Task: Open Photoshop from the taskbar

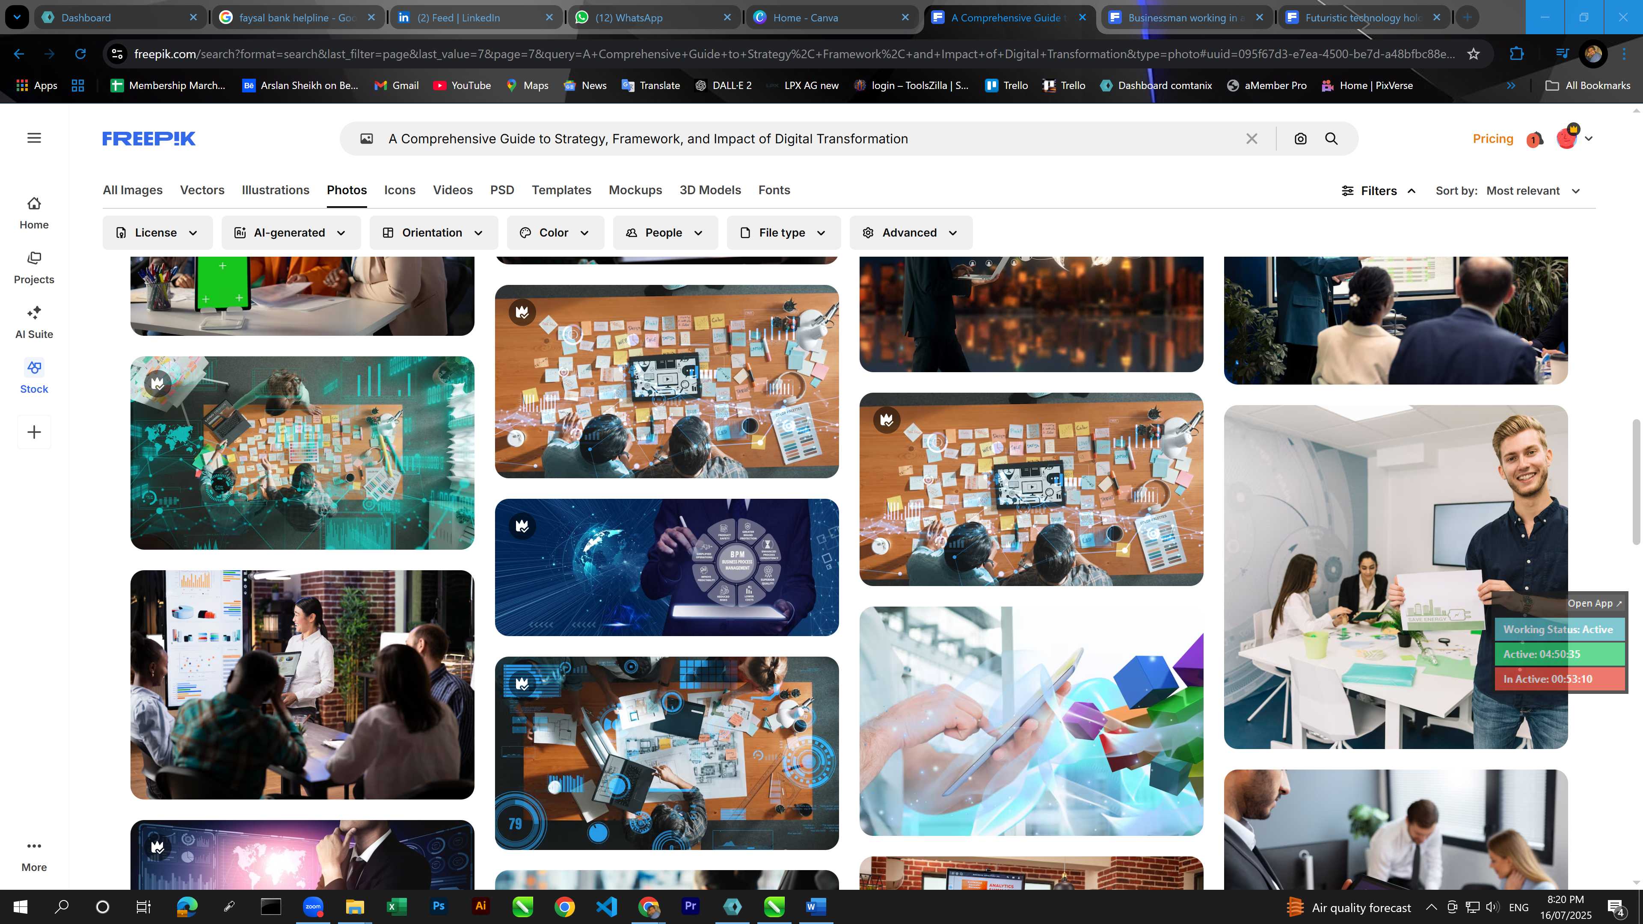Action: pyautogui.click(x=438, y=906)
